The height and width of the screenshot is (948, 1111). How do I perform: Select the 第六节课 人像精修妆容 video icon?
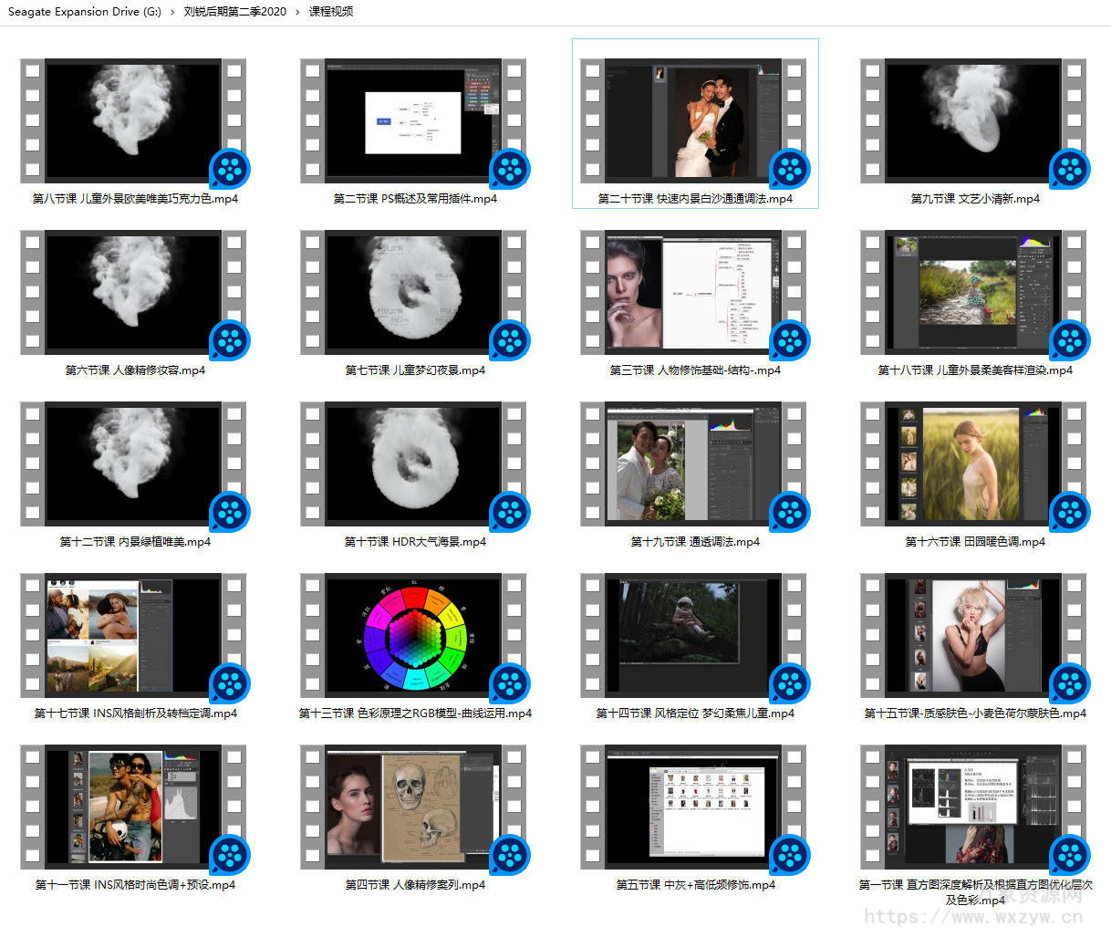click(x=134, y=292)
